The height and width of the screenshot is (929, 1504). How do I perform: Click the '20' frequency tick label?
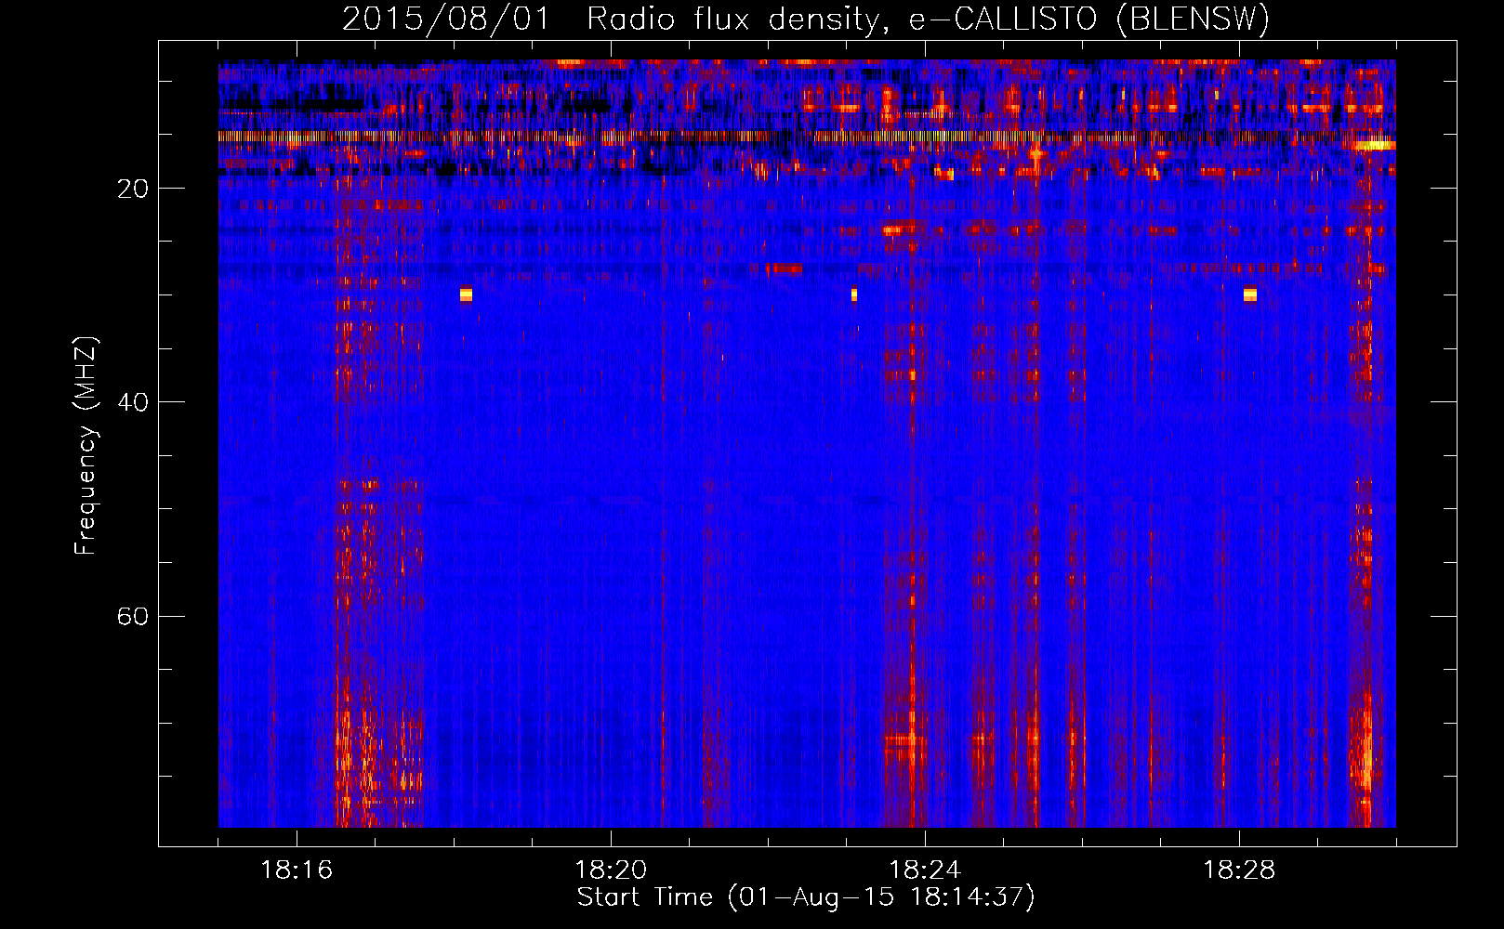point(133,189)
